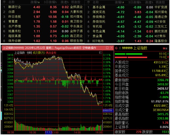The image size is (170, 135).
Task: Sort the gainers table by 涨幅% column
Action: [x=36, y=2]
